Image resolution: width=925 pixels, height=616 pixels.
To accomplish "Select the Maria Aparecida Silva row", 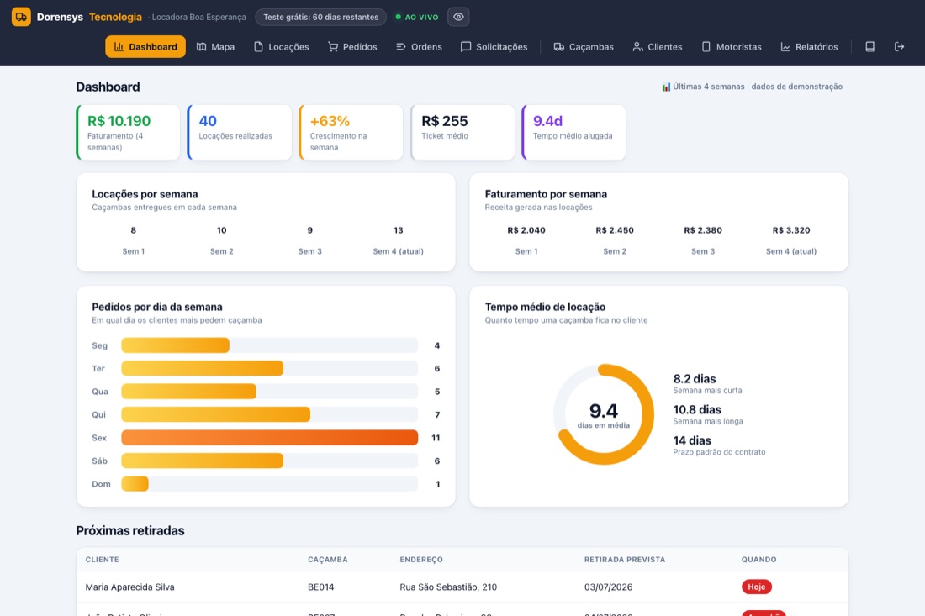I will click(x=462, y=587).
